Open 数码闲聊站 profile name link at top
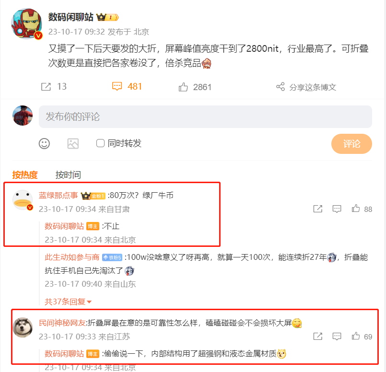The height and width of the screenshot is (372, 386). tap(70, 17)
